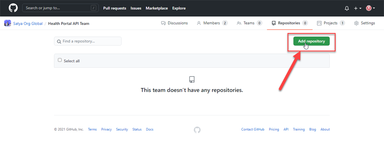Image resolution: width=384 pixels, height=166 pixels.
Task: Open Pull requests in top navigation
Action: tap(115, 8)
